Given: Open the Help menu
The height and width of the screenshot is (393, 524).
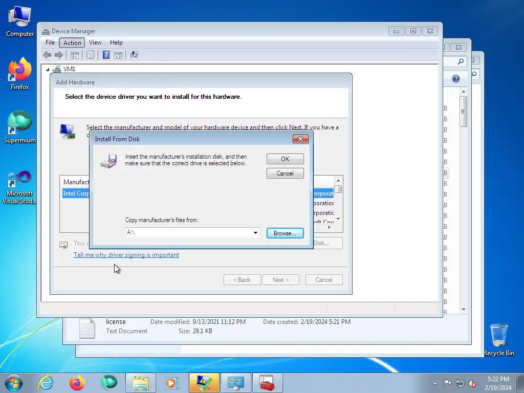Looking at the screenshot, I should [x=116, y=42].
